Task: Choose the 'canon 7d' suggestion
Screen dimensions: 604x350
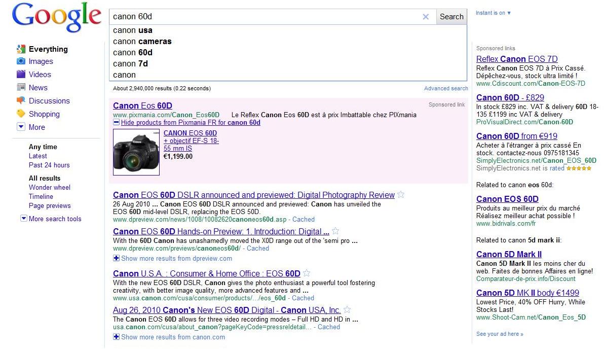Action: pos(288,63)
